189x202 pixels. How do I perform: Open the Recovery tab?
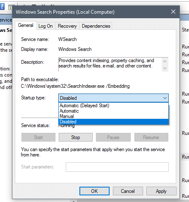pyautogui.click(x=67, y=26)
